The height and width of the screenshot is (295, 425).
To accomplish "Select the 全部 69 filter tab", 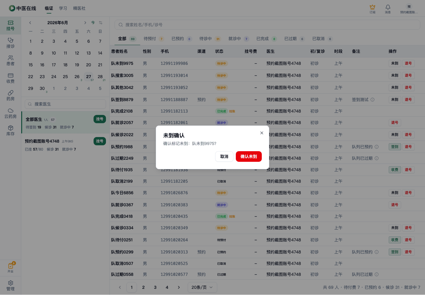I will click(x=127, y=39).
